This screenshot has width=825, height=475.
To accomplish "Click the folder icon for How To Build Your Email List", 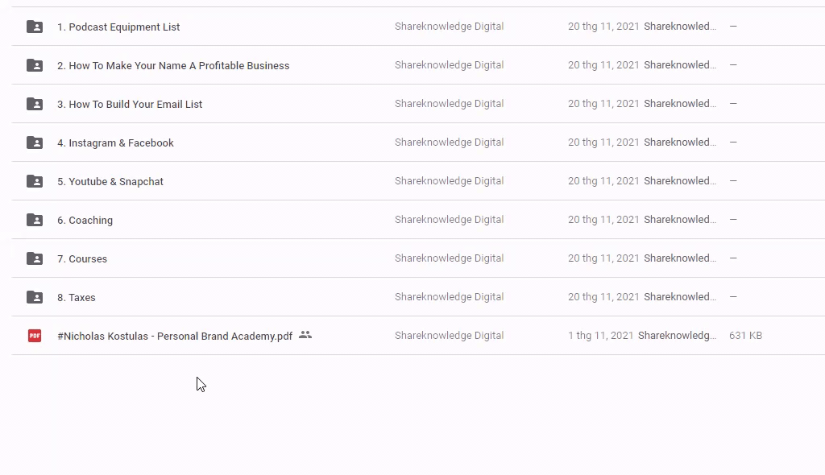I will tap(35, 104).
